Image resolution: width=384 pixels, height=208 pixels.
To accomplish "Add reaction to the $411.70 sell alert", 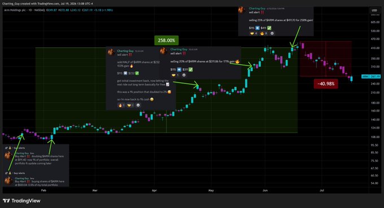I will (x=272, y=33).
